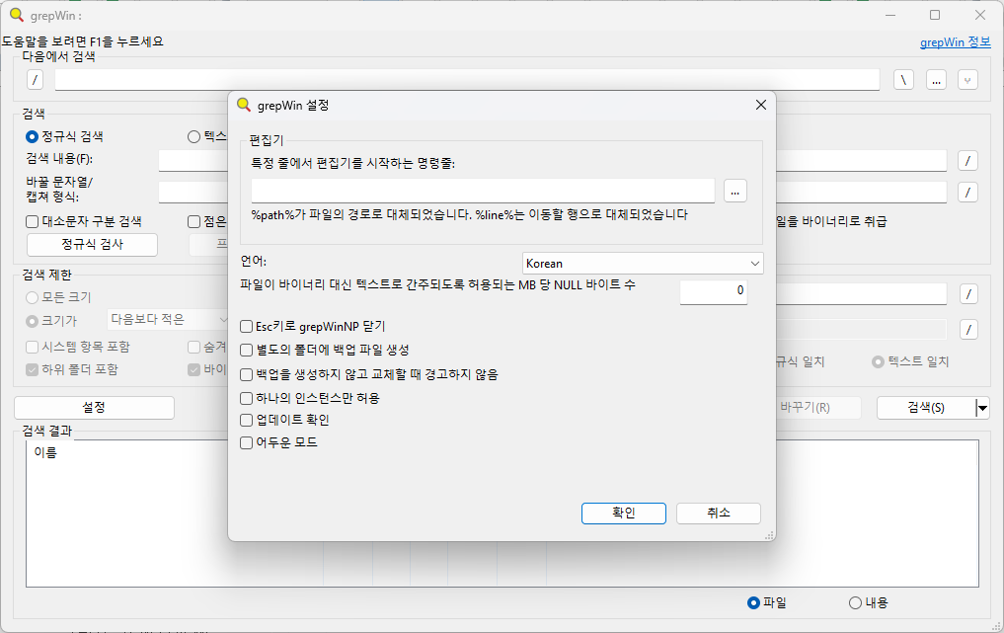Expand the search path history dropdown
1004x633 pixels.
point(967,80)
